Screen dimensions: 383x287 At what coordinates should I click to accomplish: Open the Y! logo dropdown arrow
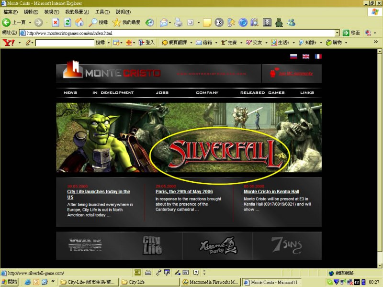(x=19, y=43)
